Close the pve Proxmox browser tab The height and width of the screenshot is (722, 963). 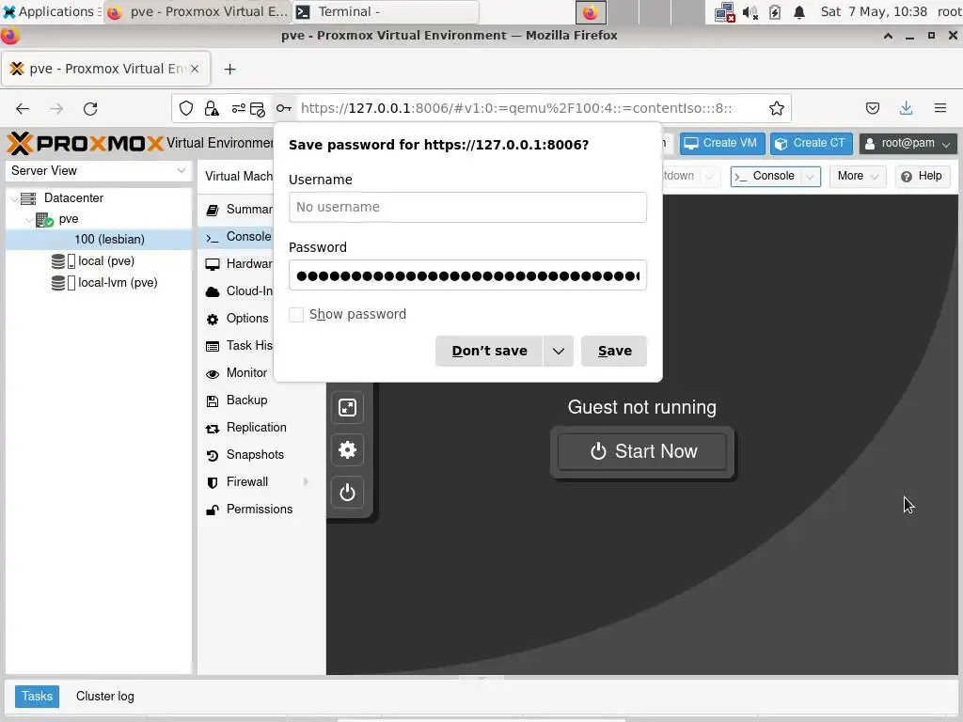pos(195,69)
